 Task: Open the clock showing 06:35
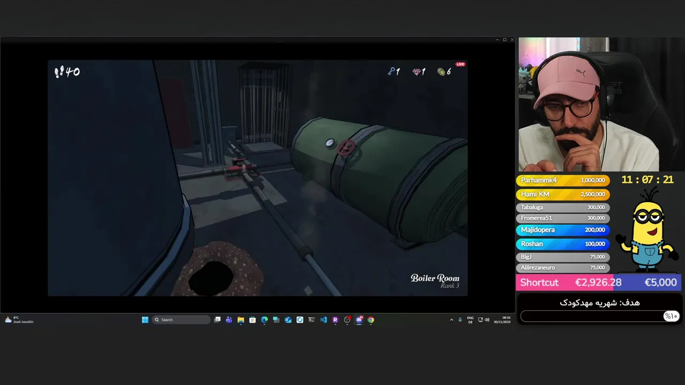(503, 320)
